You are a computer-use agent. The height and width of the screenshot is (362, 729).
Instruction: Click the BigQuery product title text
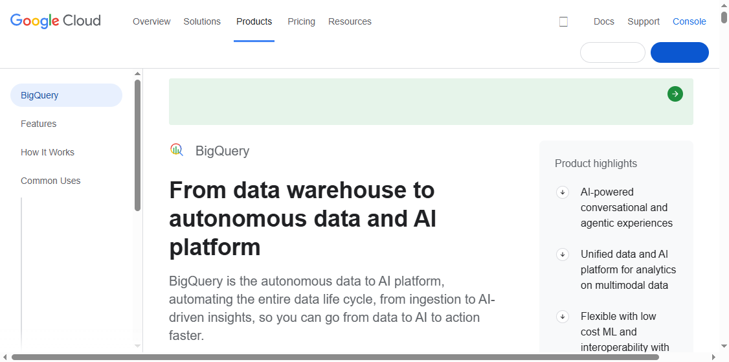tap(222, 151)
